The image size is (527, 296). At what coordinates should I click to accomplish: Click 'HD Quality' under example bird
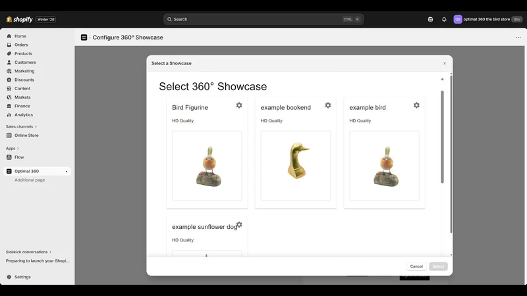(x=360, y=121)
